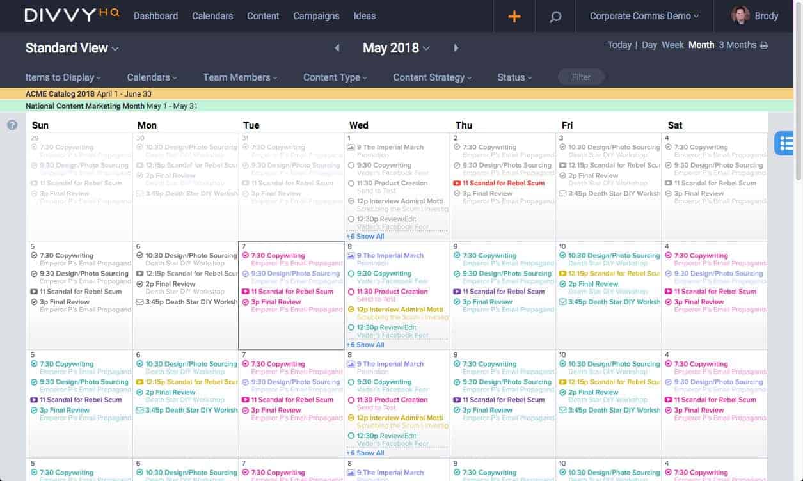Select the Month view tab

click(x=701, y=45)
